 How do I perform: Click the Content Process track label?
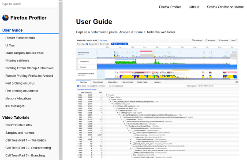tap(86, 74)
